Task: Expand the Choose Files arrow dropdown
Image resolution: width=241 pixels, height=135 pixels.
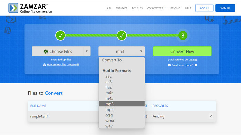Action: click(87, 51)
